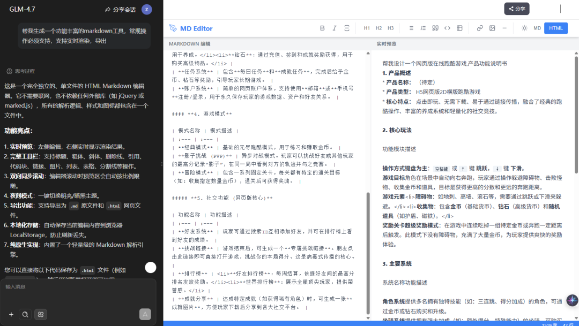Insert a hyperlink using the link icon
Viewport: 579px width, 326px height.
pyautogui.click(x=480, y=28)
